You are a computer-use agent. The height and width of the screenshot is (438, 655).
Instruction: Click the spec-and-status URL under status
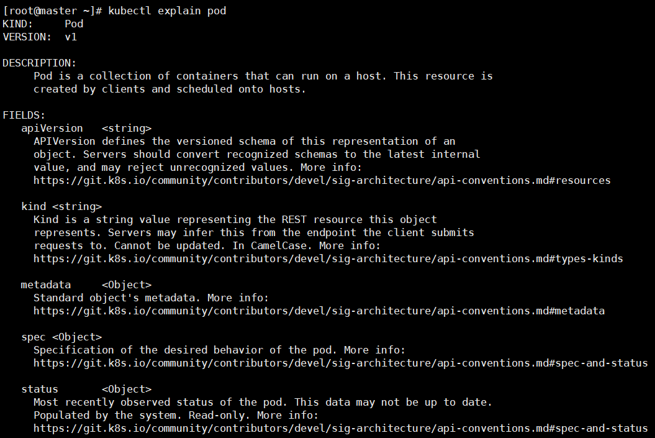340,429
